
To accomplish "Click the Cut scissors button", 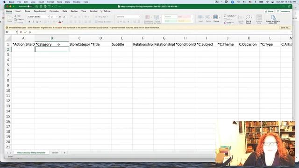I will tap(18, 16).
